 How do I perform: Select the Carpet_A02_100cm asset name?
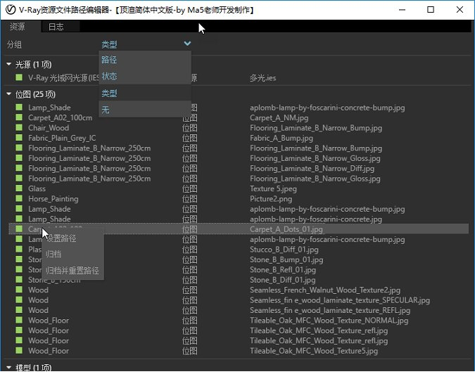61,117
